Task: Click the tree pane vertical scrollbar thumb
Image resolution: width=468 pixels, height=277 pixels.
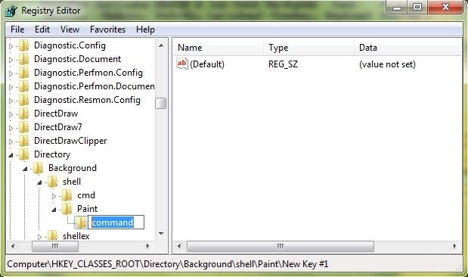Action: coord(161,104)
